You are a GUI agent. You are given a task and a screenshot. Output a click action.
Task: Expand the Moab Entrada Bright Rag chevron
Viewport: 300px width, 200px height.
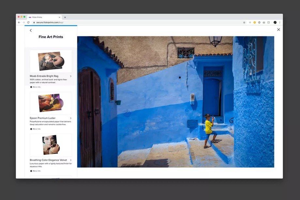point(71,76)
